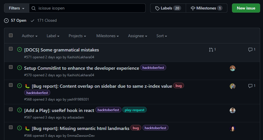Click assignee avatar on Content overlap sidebar issue
The width and height of the screenshot is (263, 140).
(233, 86)
